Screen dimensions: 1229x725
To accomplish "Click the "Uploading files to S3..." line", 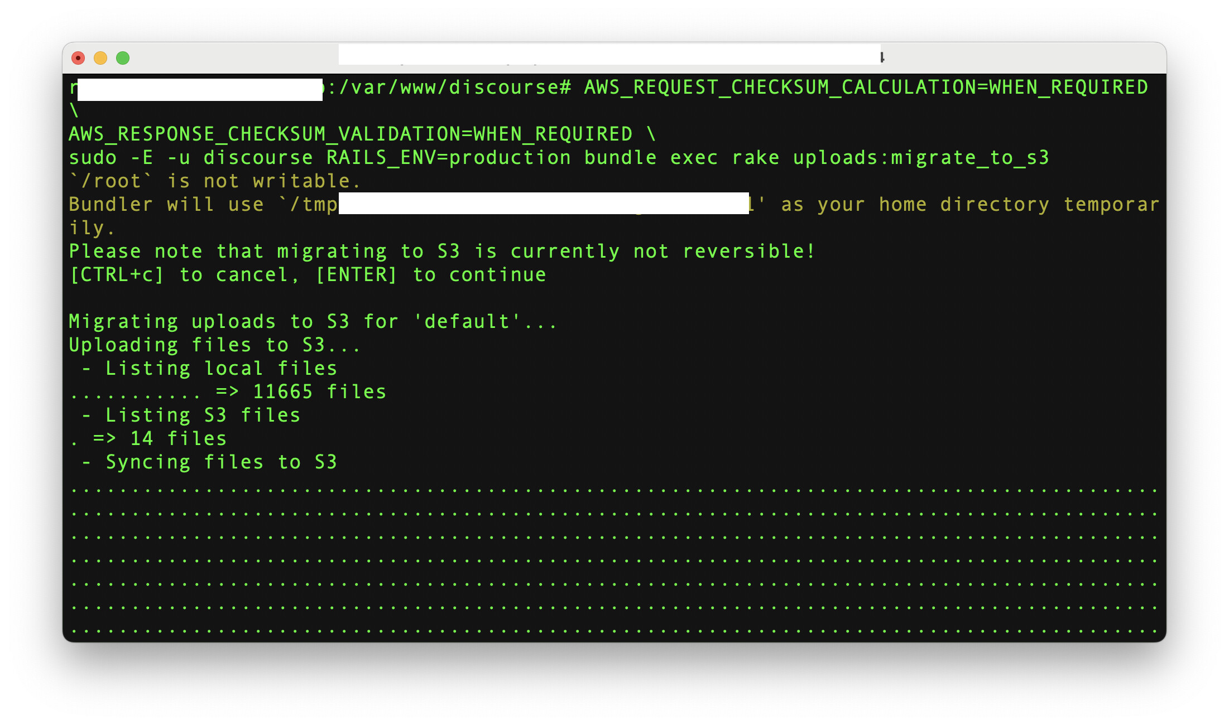I will click(215, 345).
